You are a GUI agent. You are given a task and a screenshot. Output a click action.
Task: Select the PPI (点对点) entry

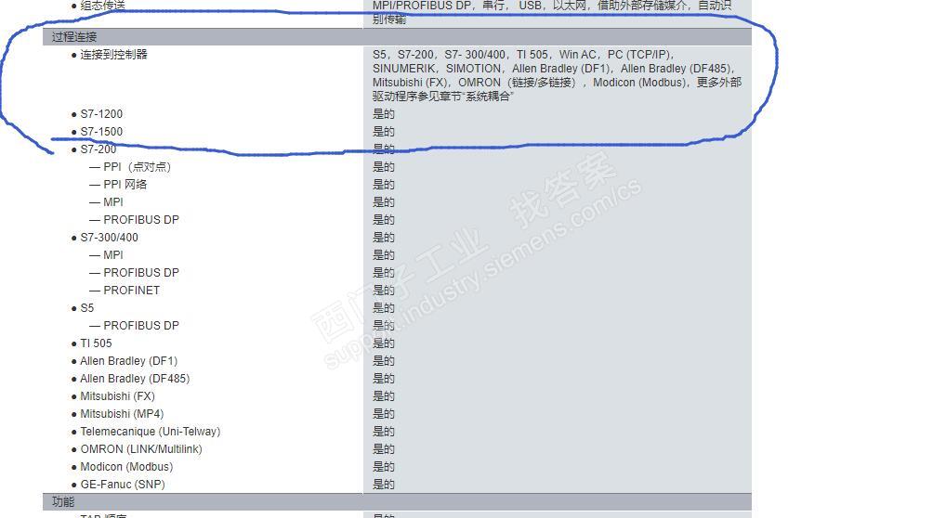(x=137, y=167)
